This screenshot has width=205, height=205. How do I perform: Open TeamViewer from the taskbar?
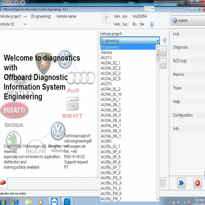coord(54,202)
